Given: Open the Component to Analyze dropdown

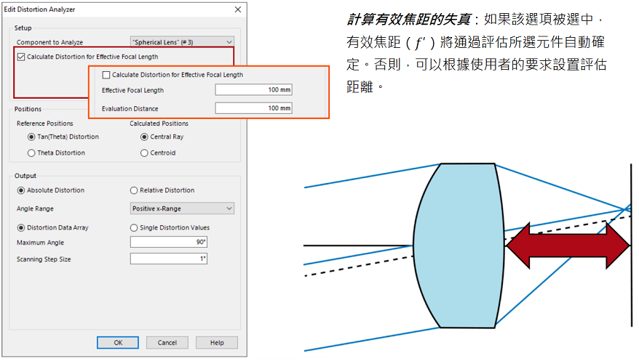Looking at the screenshot, I should click(x=182, y=43).
